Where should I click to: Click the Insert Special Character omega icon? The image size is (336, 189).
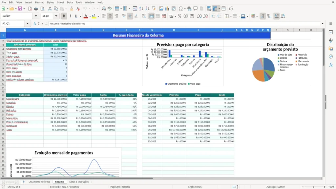(x=181, y=9)
